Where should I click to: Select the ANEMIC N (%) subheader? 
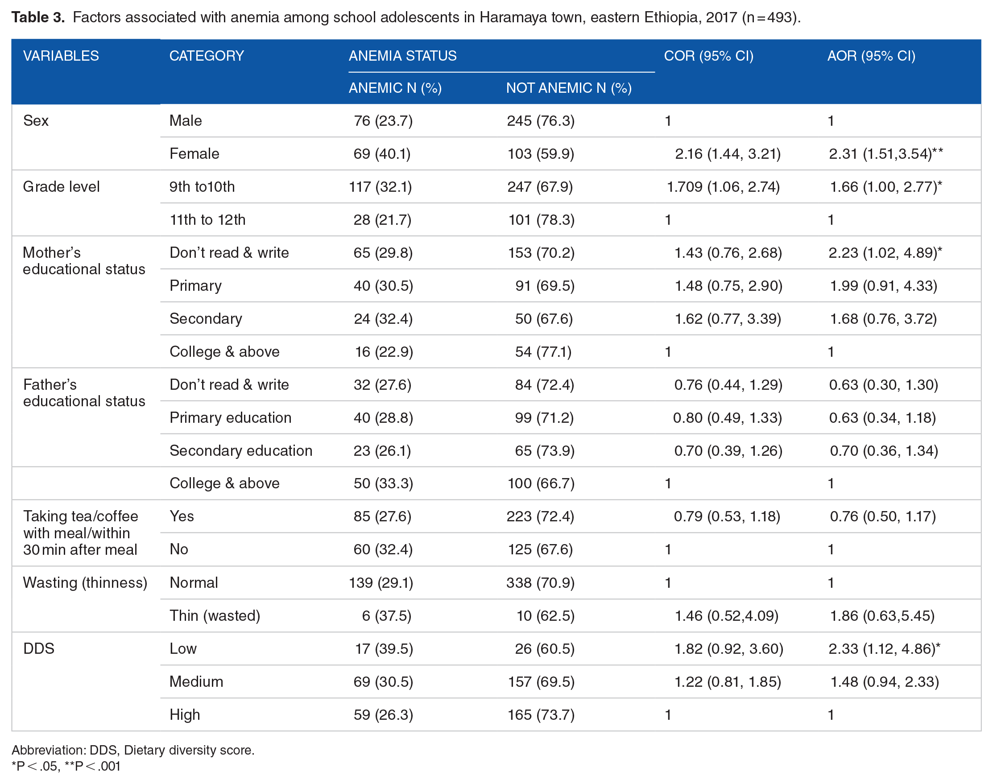[395, 88]
